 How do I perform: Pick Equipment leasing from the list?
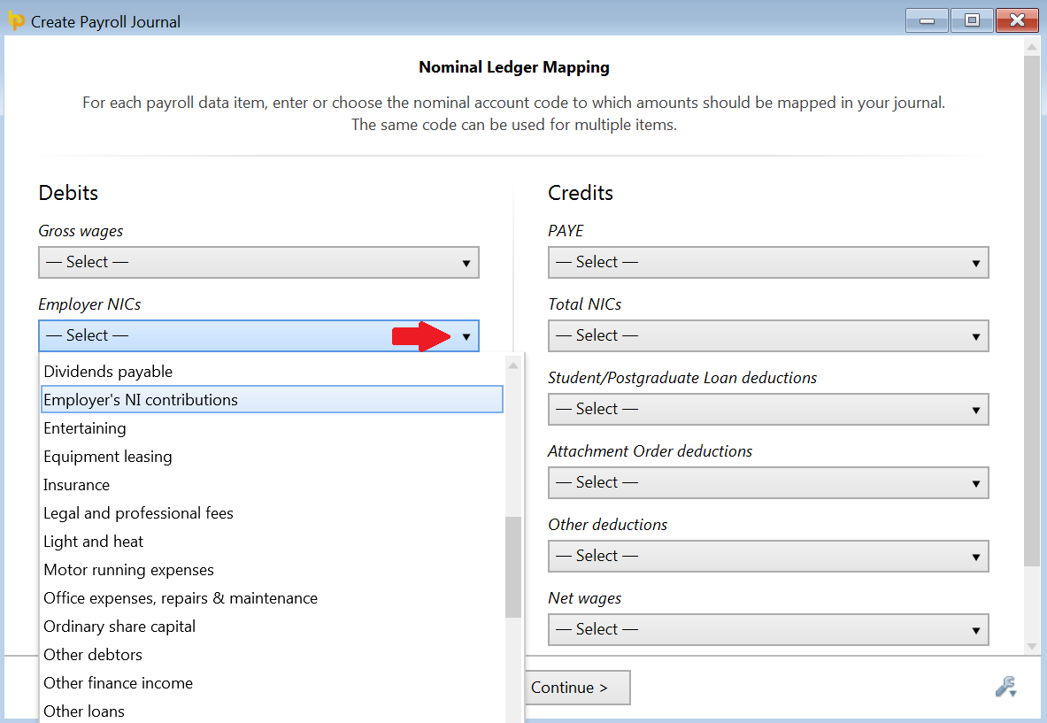272,456
